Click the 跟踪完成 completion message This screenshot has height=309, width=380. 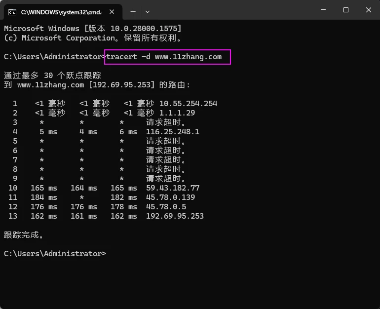[x=24, y=235]
